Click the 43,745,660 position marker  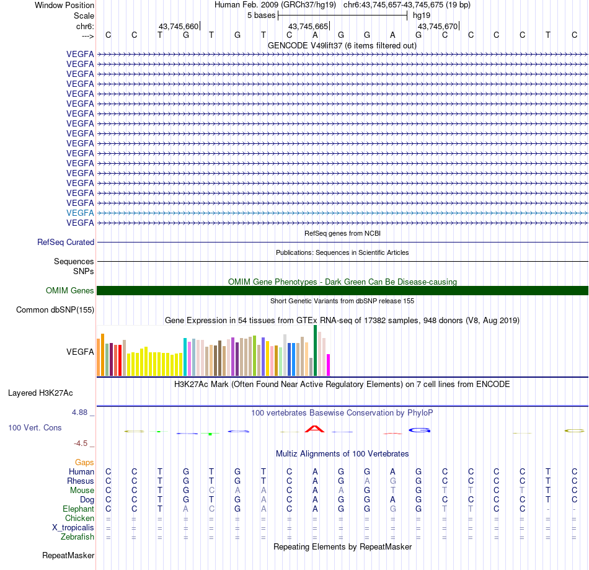(x=179, y=26)
